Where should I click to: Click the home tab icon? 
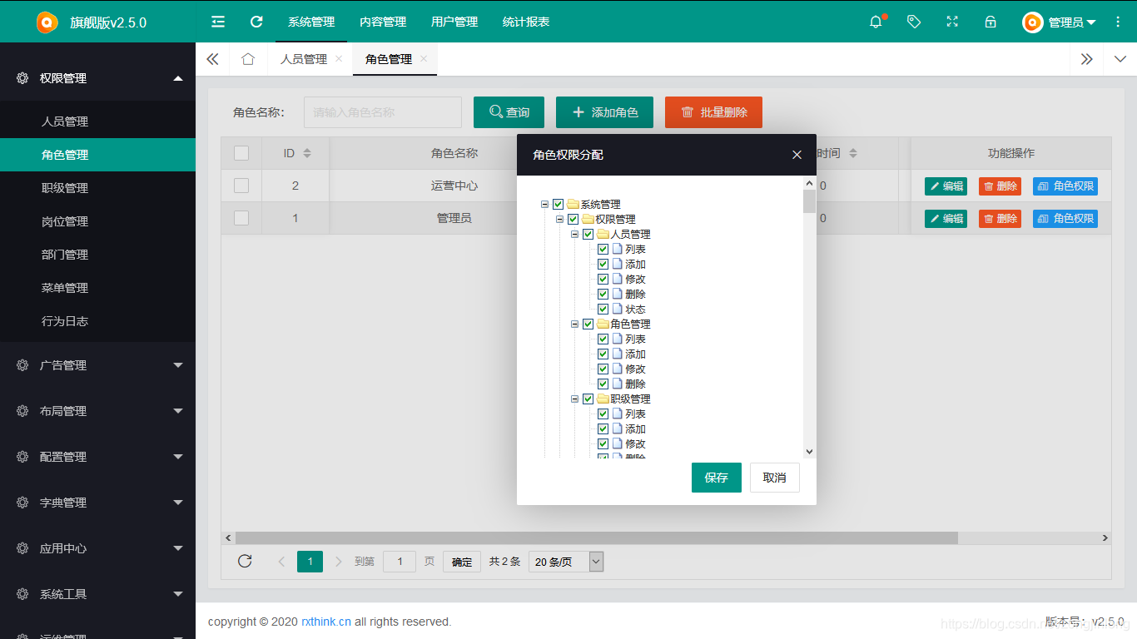tap(247, 59)
